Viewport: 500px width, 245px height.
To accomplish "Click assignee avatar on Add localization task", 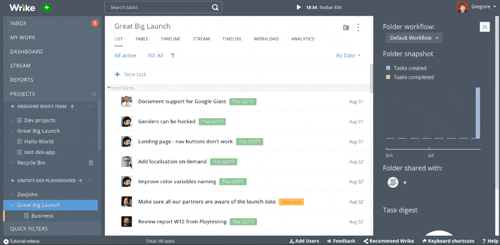I will tap(127, 161).
